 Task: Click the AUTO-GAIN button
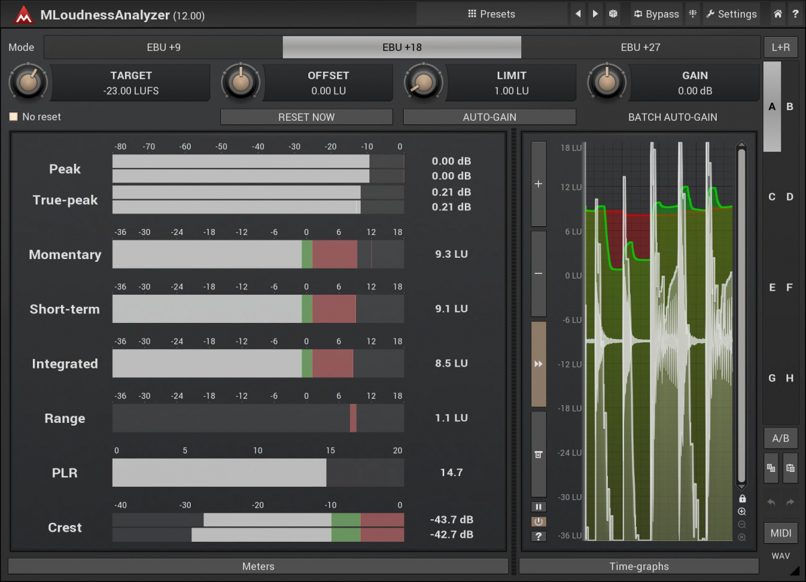pos(490,117)
